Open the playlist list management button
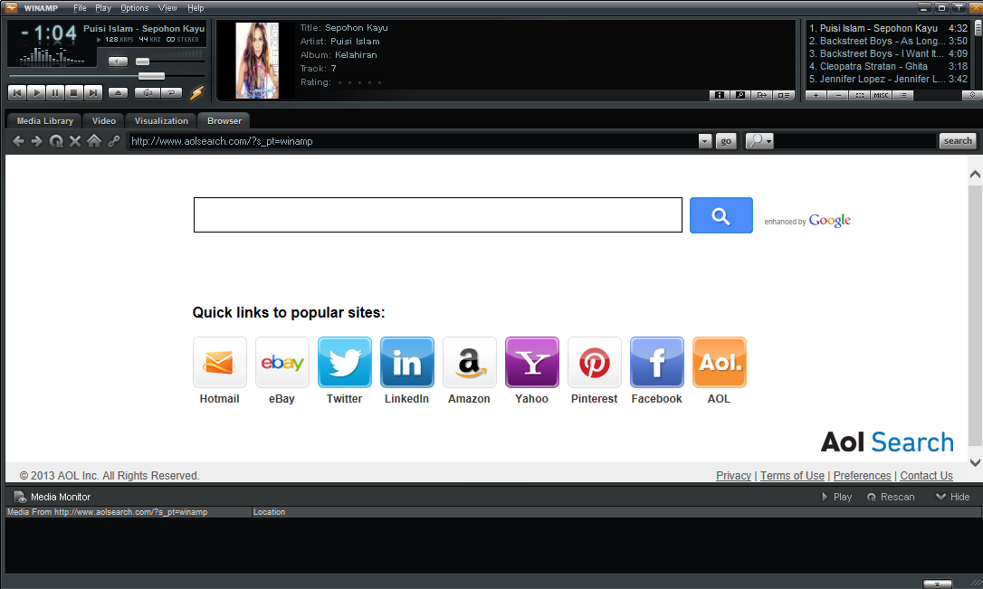Viewport: 983px width, 589px height. pos(902,95)
